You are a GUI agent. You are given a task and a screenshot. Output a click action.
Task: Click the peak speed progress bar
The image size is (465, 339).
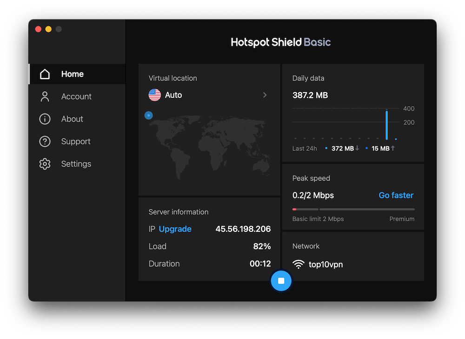pyautogui.click(x=353, y=209)
